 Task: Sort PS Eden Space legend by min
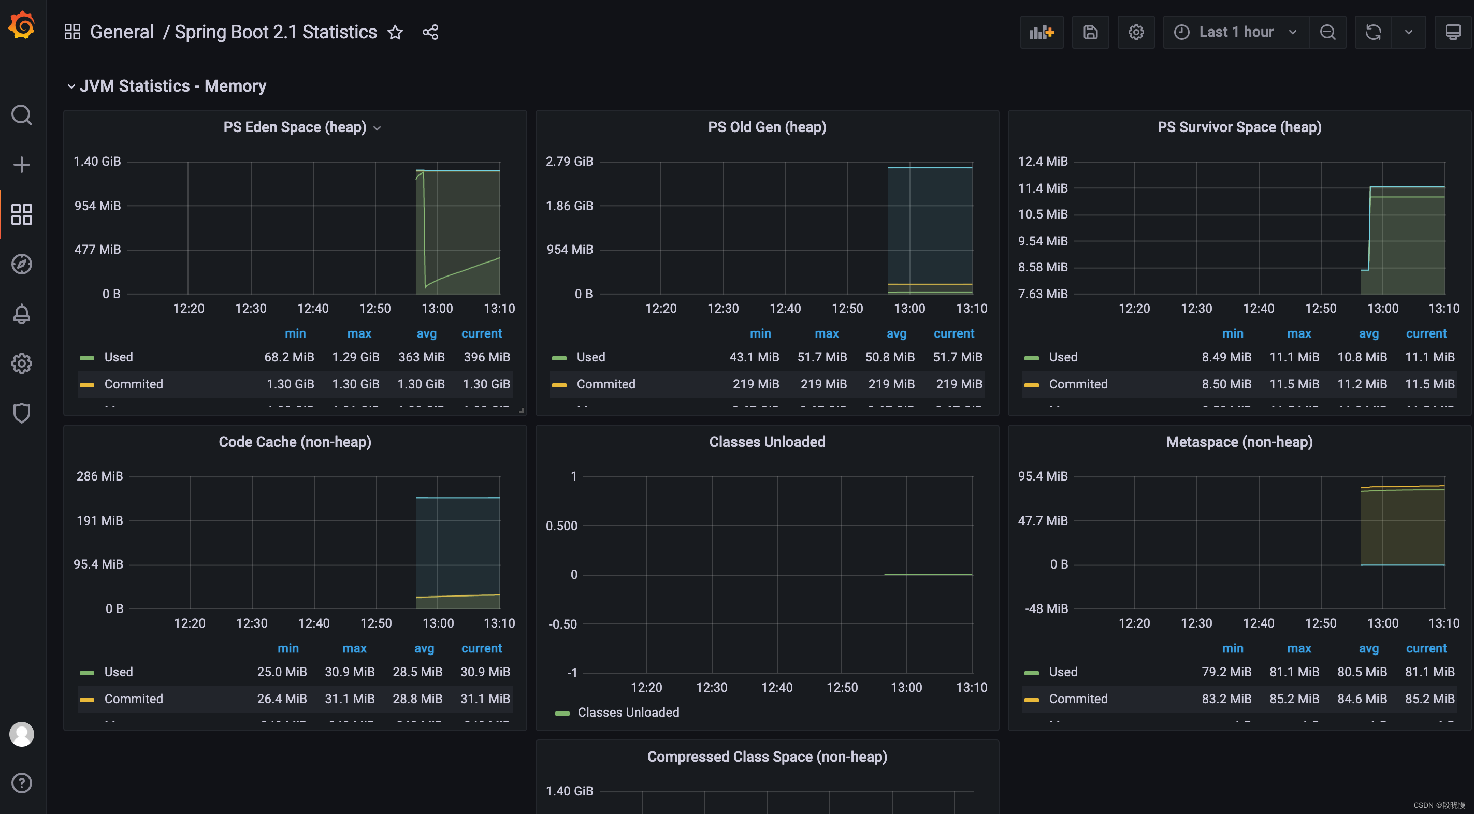pyautogui.click(x=295, y=333)
